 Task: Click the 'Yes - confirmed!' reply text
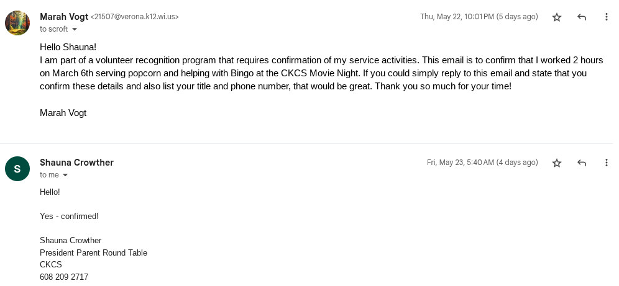(x=69, y=216)
